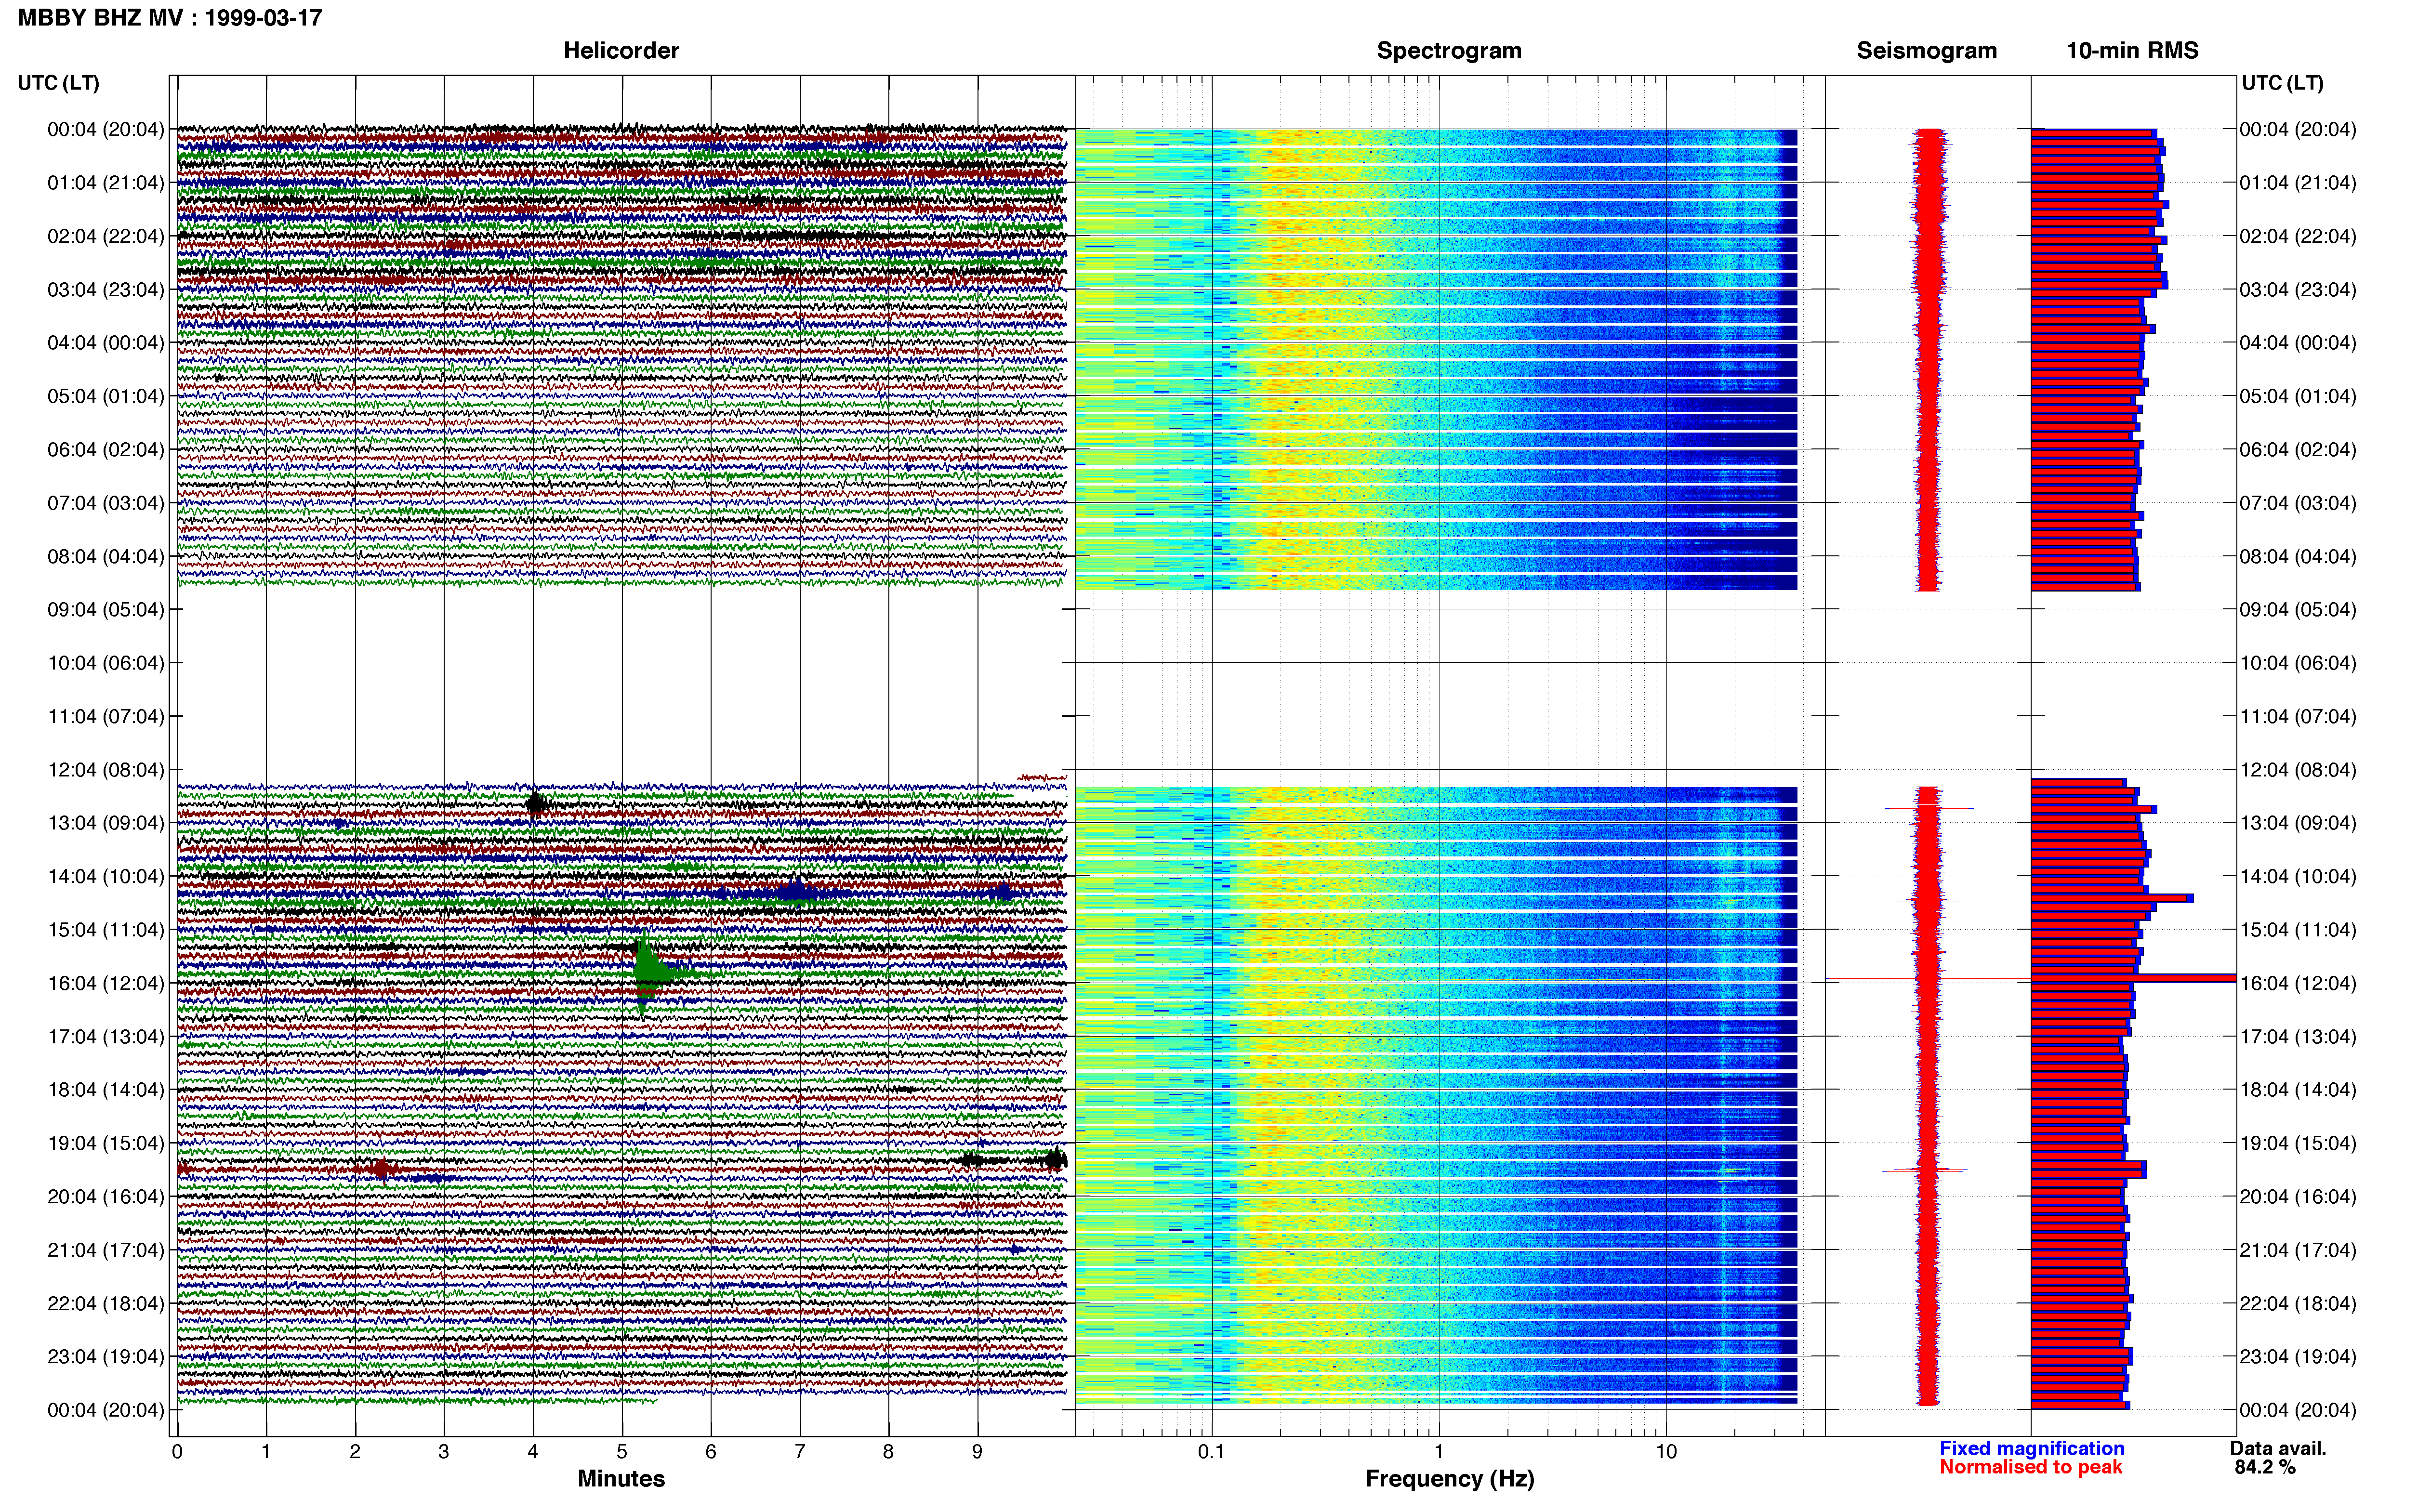Click the 'Spectrogram' panel heading
This screenshot has height=1512, width=2418.
pyautogui.click(x=1449, y=51)
